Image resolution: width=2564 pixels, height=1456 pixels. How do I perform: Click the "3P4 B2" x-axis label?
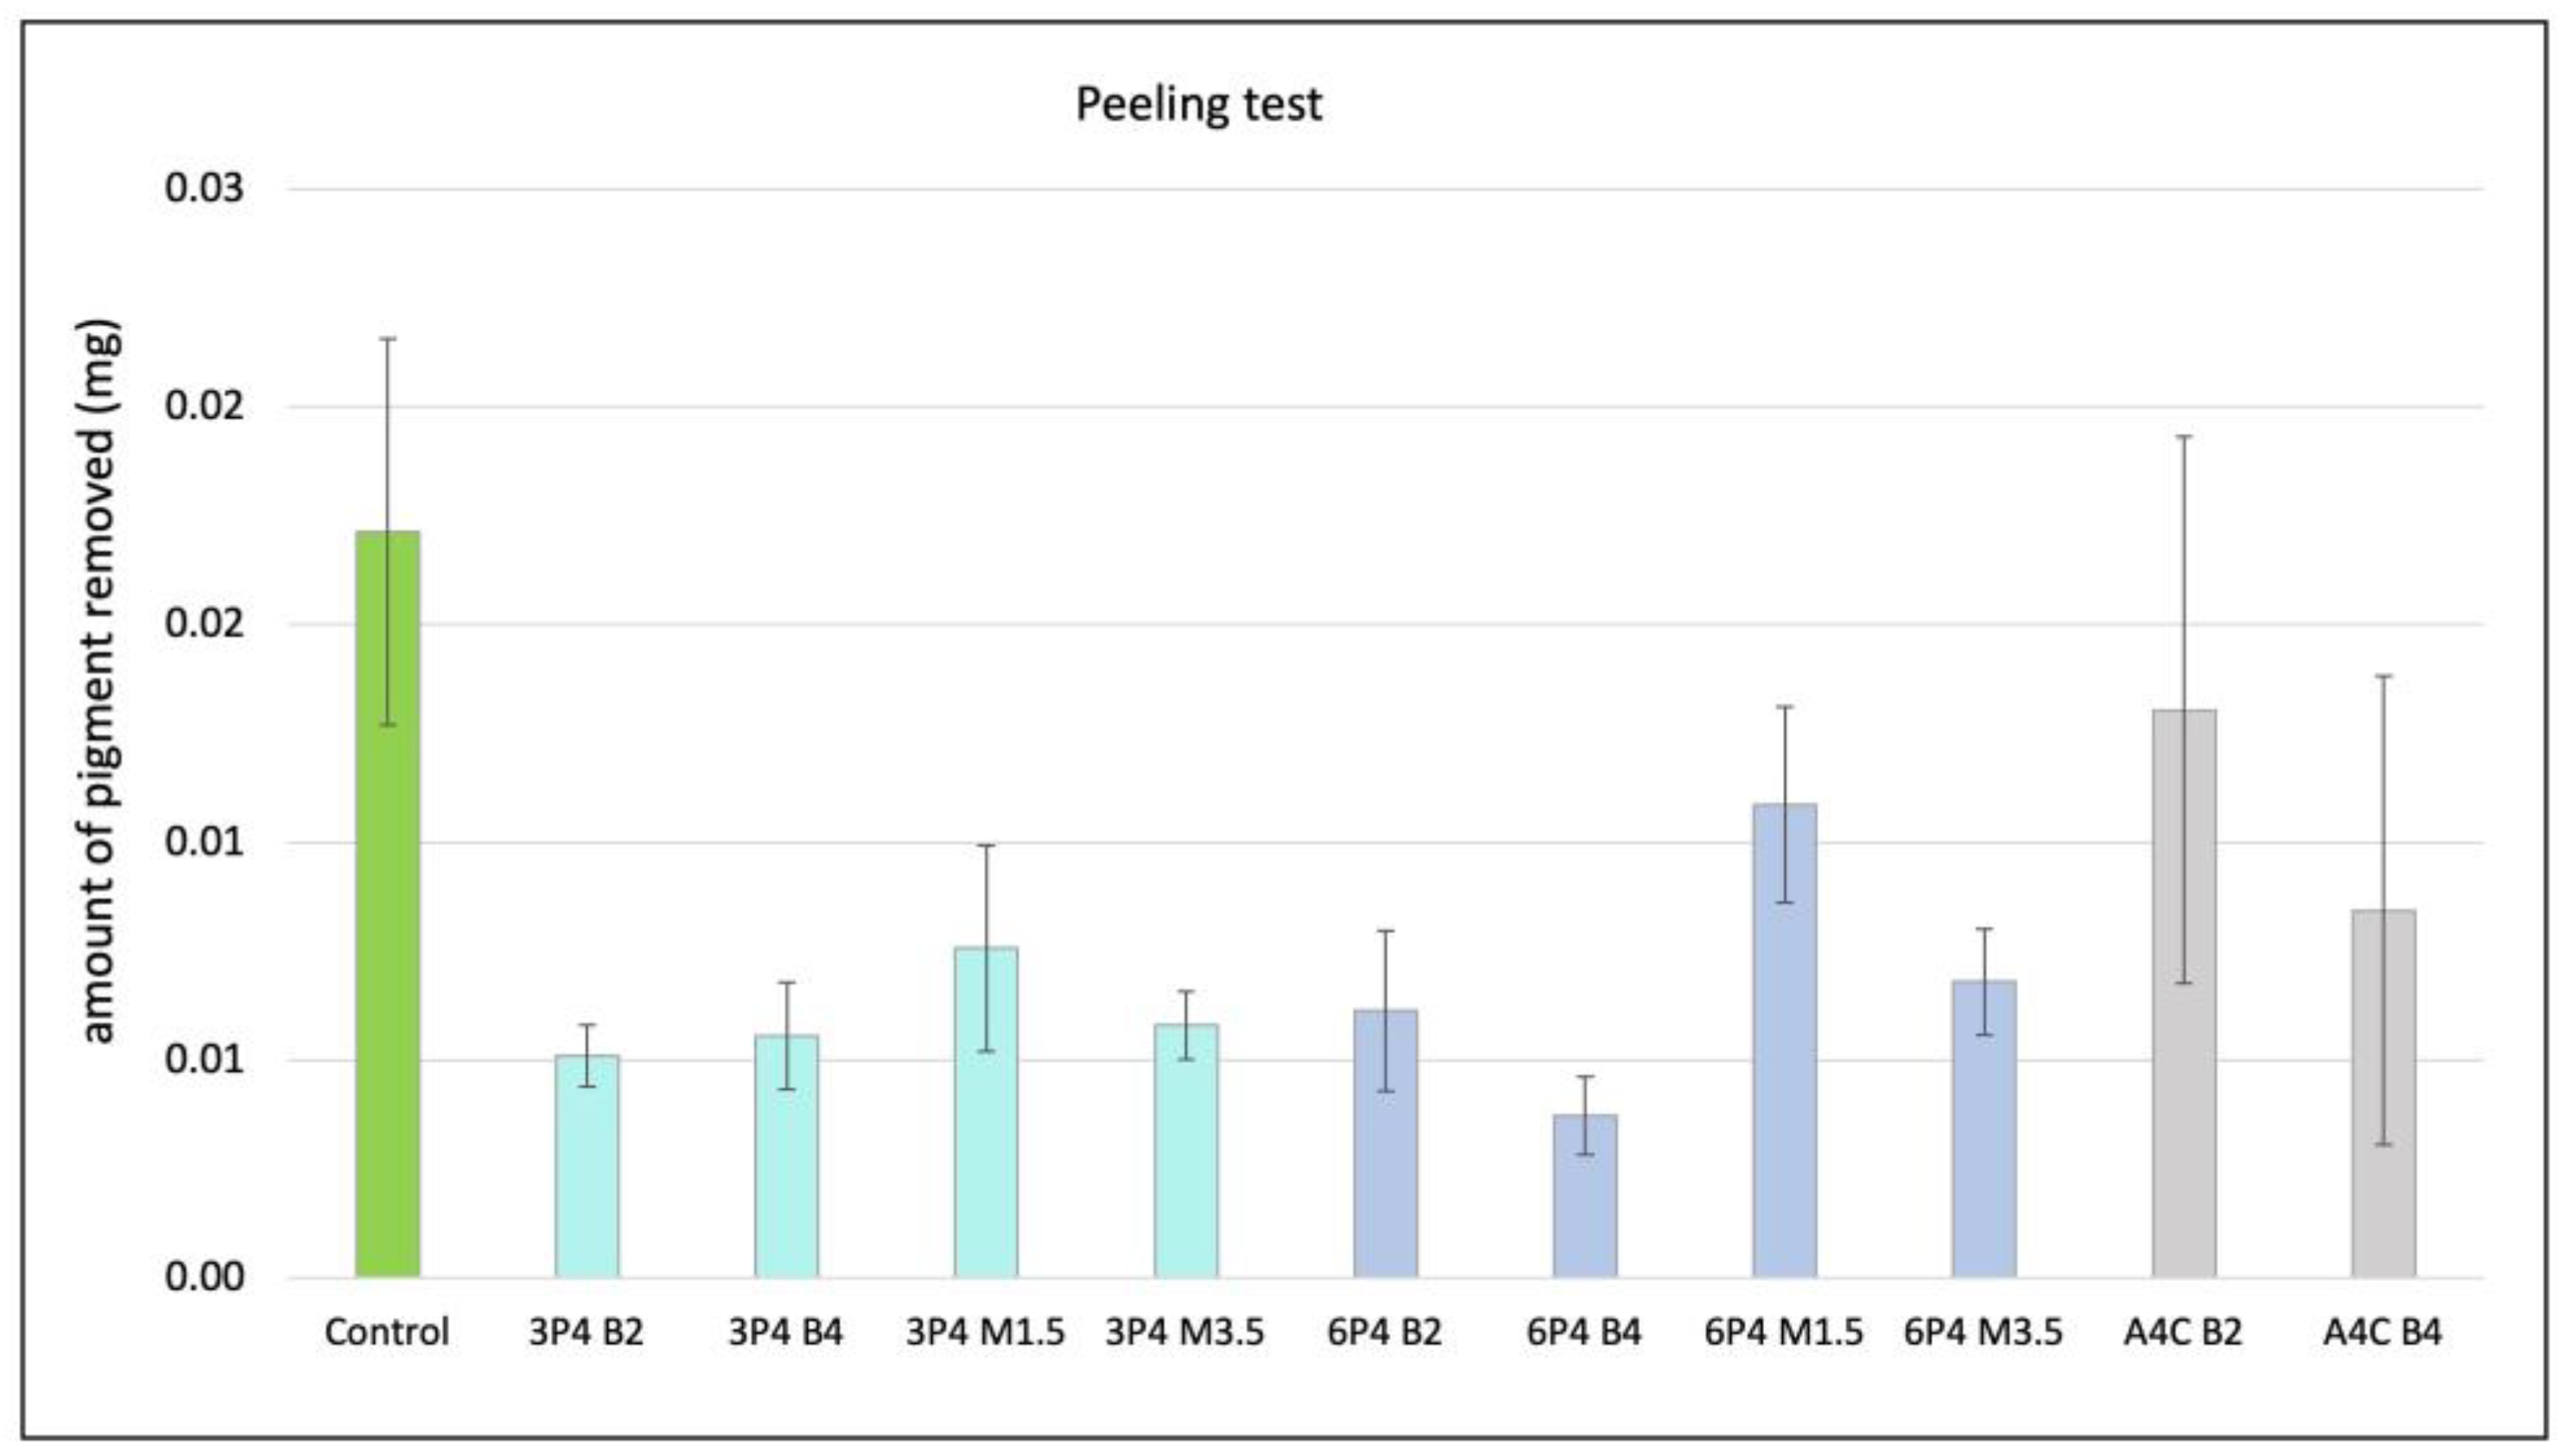coord(587,1333)
